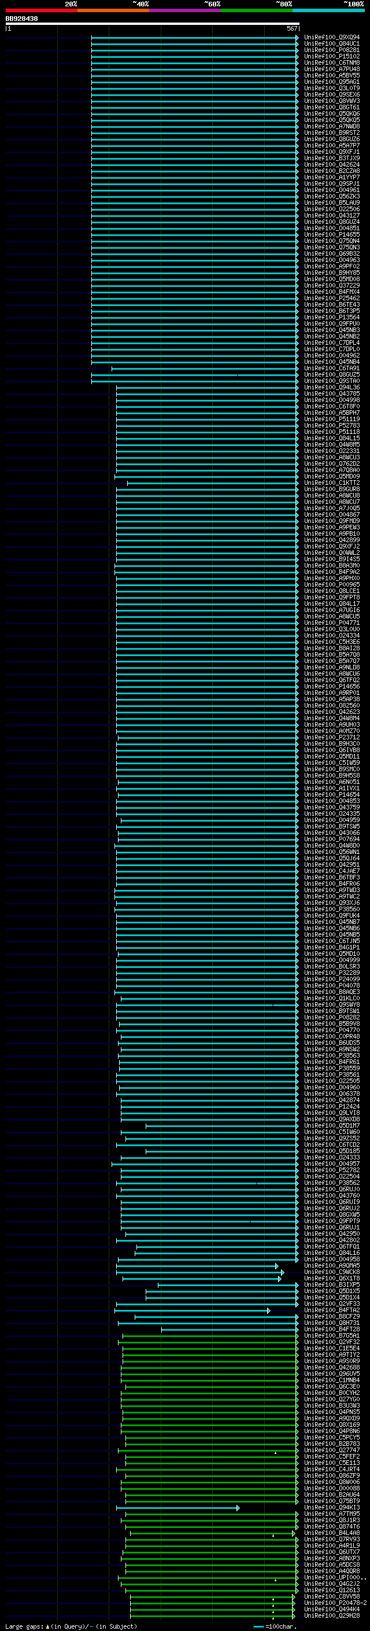Click the orange ~40% color band
The image size is (370, 1631).
point(113,10)
